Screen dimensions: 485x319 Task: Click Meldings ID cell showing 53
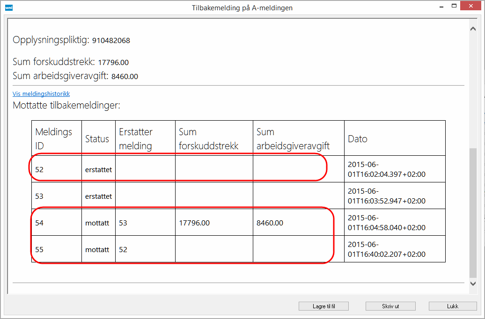pyautogui.click(x=39, y=196)
